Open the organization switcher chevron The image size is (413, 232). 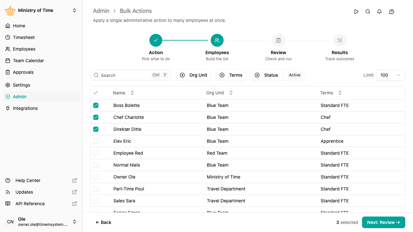click(x=75, y=10)
